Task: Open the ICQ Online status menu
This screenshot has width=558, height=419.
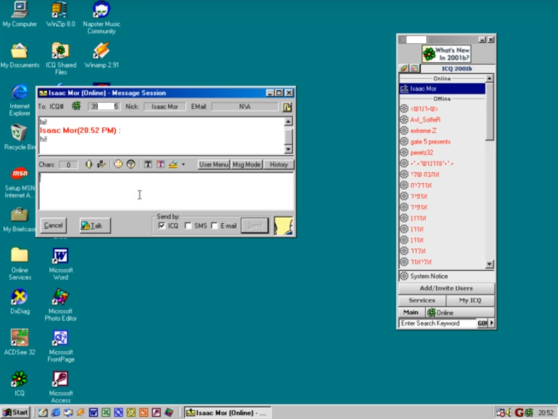Action: 460,312
